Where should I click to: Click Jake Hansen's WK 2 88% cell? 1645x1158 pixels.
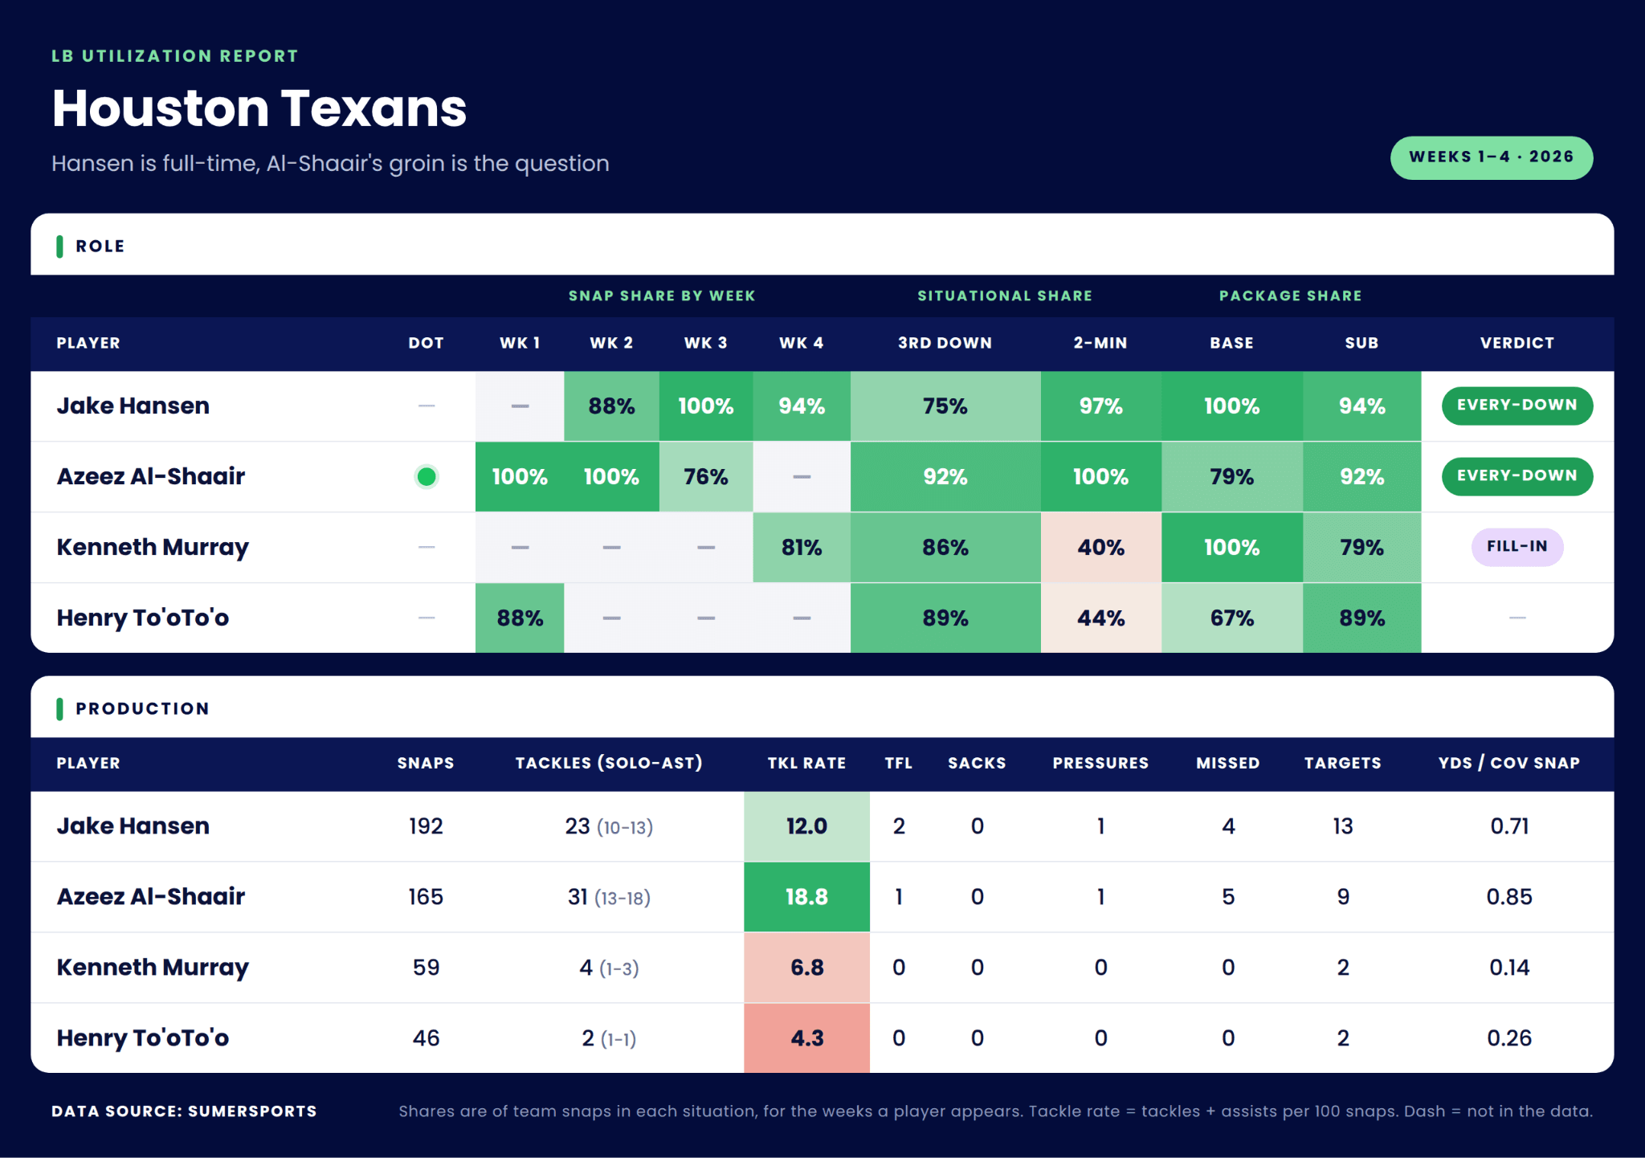[x=611, y=406]
